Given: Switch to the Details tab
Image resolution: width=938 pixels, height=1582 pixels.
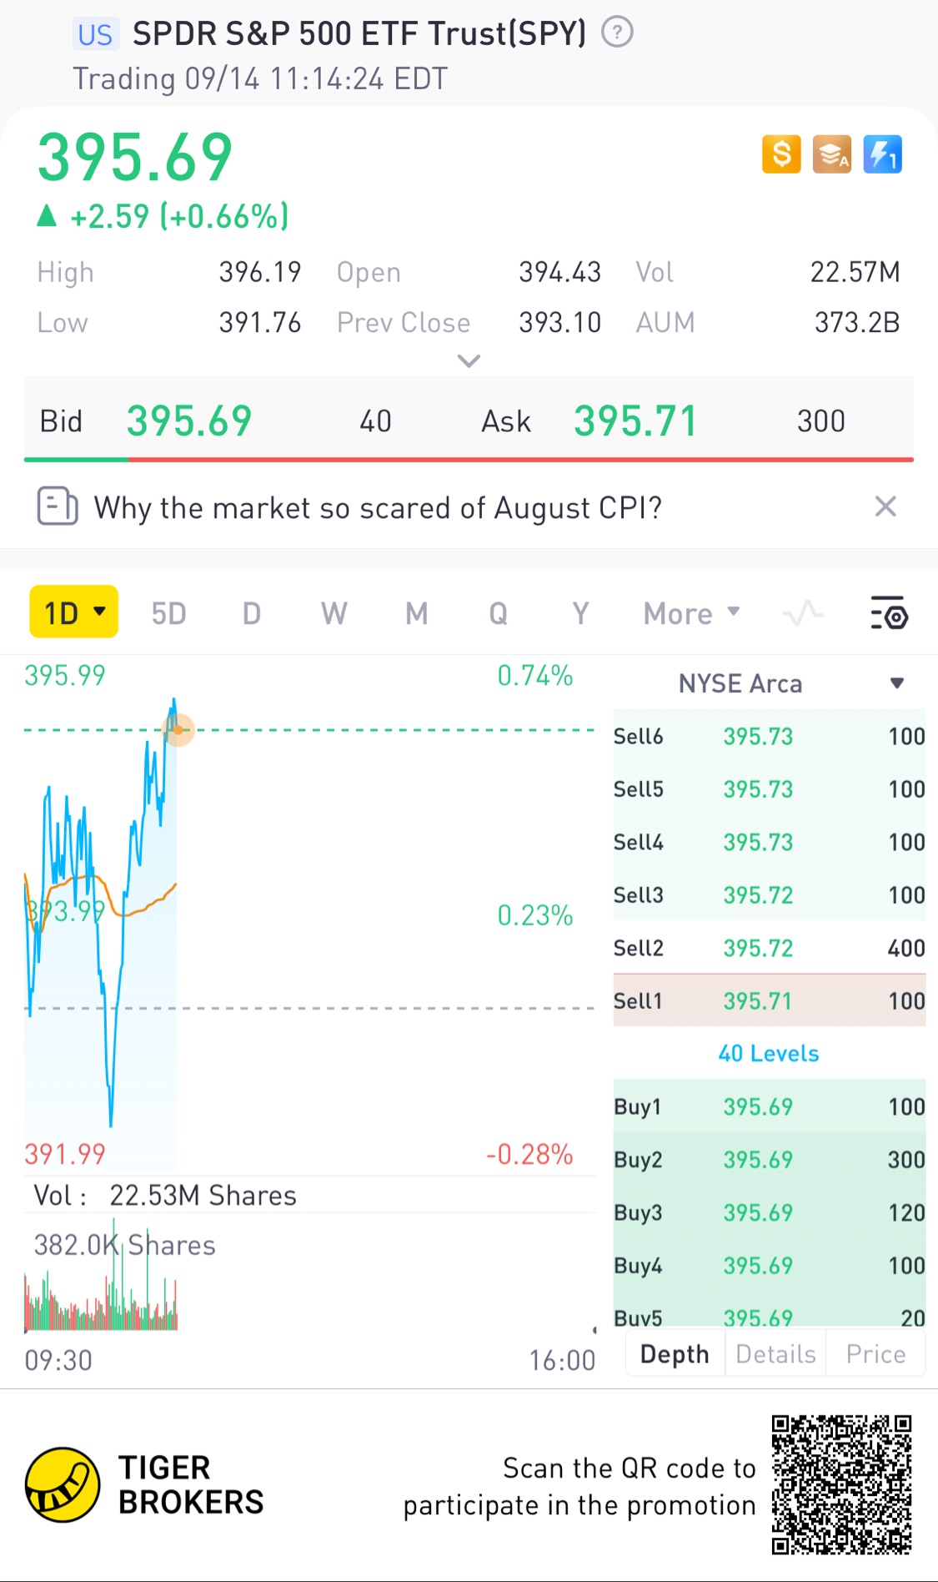Looking at the screenshot, I should [775, 1353].
